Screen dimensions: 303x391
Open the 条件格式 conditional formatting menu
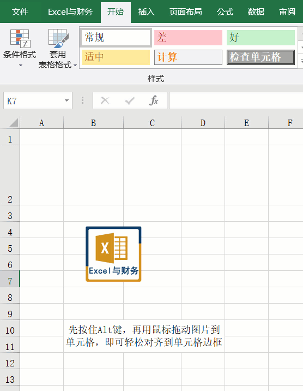click(20, 48)
